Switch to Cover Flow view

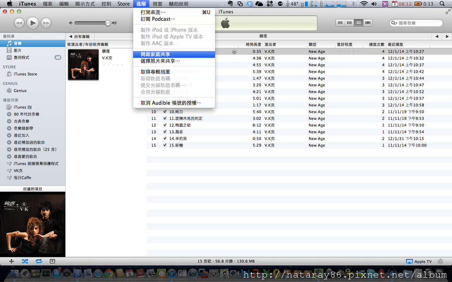click(x=368, y=23)
